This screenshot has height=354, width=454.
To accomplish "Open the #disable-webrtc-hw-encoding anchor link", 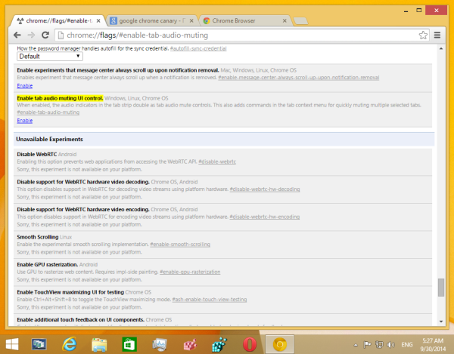I will (x=265, y=217).
